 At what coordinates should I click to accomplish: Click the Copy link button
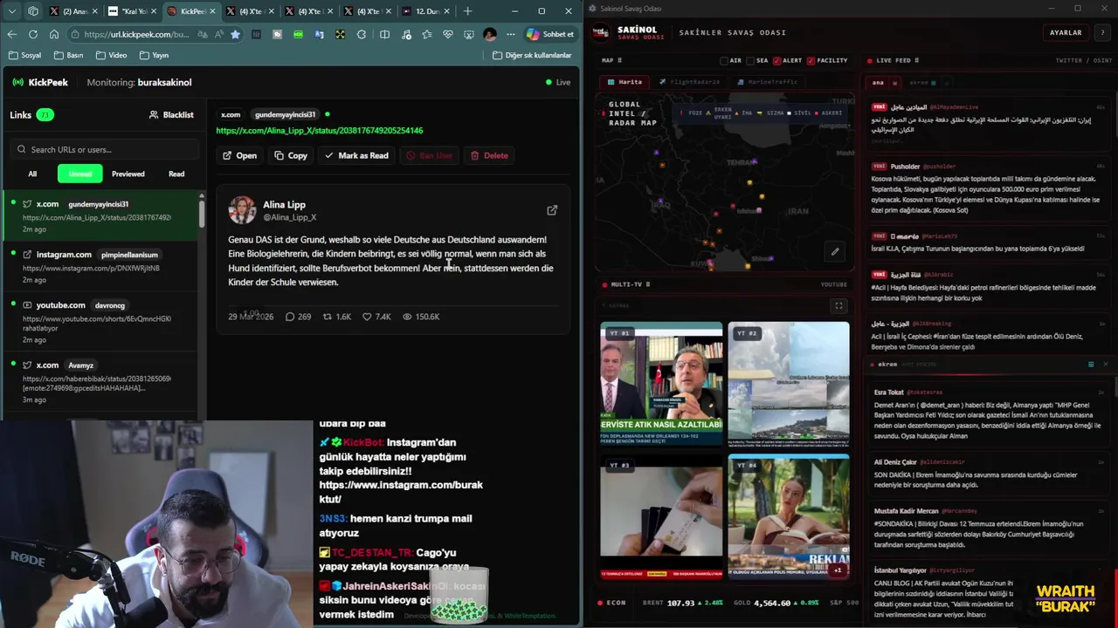291,155
